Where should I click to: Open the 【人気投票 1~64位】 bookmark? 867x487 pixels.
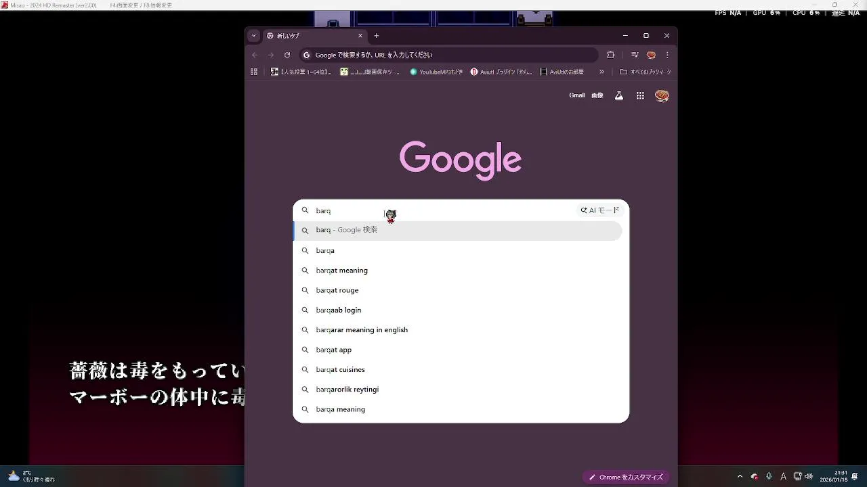[x=301, y=72]
